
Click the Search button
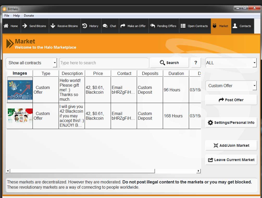169,63
